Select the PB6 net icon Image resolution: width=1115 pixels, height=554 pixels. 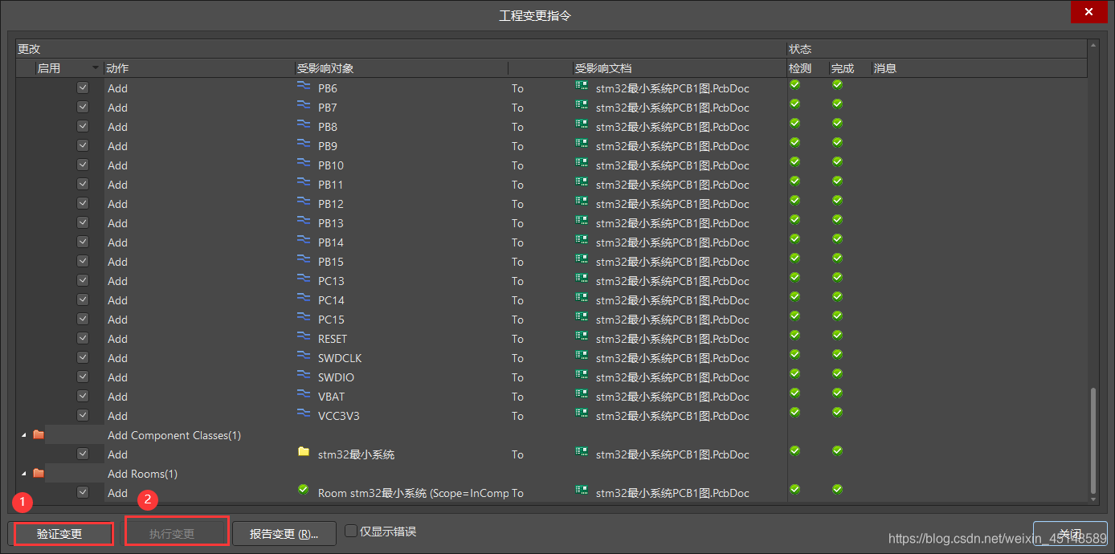click(x=303, y=88)
